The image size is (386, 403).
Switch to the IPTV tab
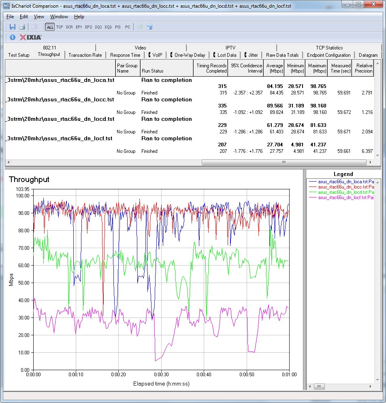click(230, 47)
